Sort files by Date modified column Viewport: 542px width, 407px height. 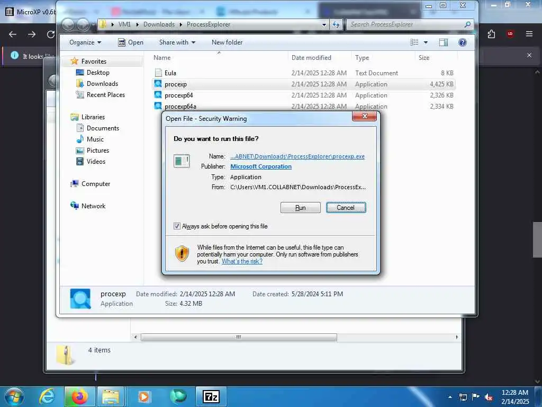tap(311, 58)
